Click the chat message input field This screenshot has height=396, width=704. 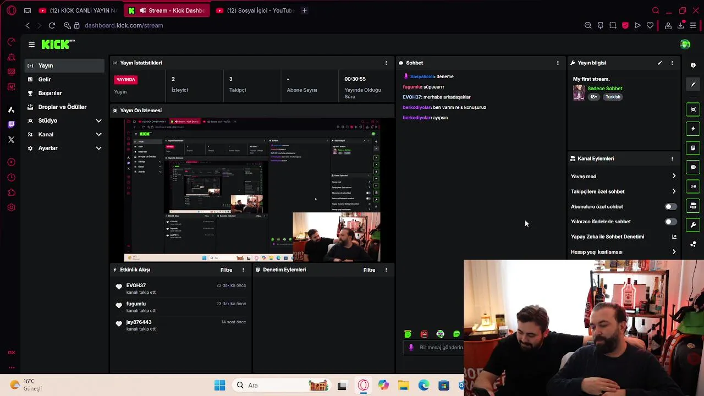pos(435,348)
